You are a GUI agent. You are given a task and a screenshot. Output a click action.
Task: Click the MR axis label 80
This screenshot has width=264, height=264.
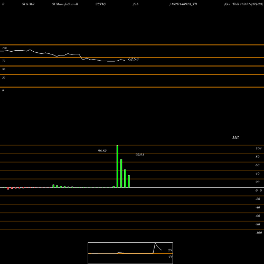[x=258, y=157]
